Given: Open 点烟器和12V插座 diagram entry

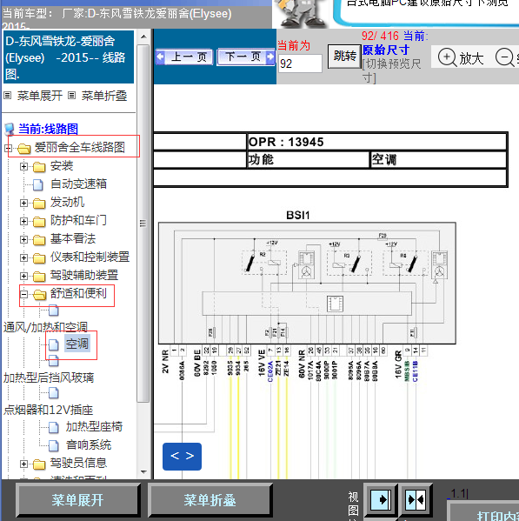Looking at the screenshot, I should [49, 410].
